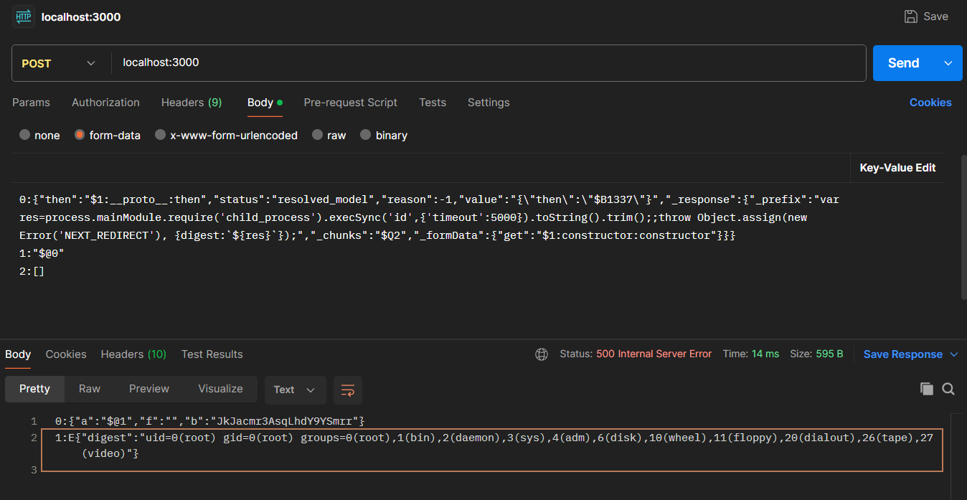Click response line number 1
This screenshot has height=500, width=967.
[x=34, y=420]
